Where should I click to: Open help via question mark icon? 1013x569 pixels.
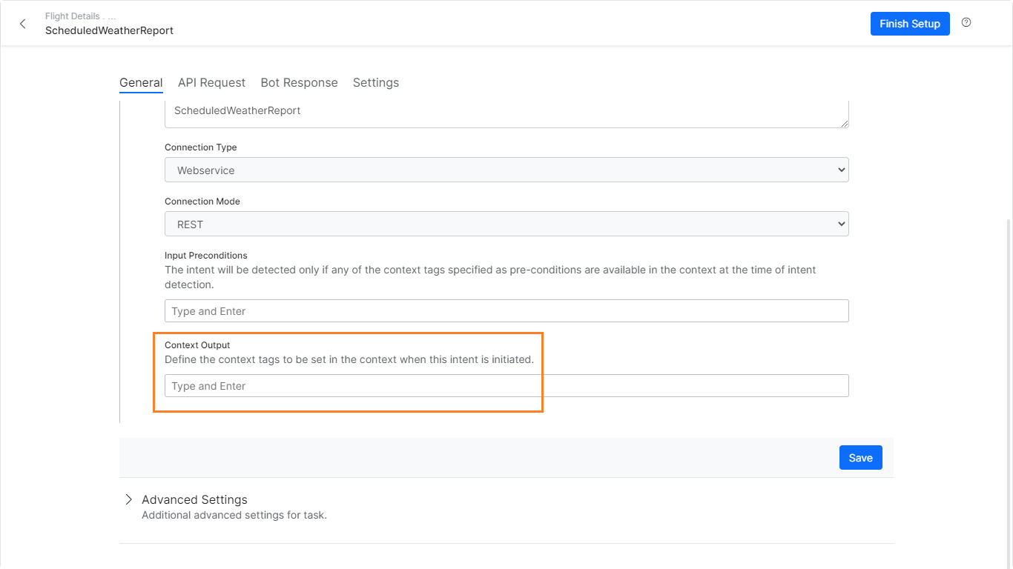[x=966, y=23]
